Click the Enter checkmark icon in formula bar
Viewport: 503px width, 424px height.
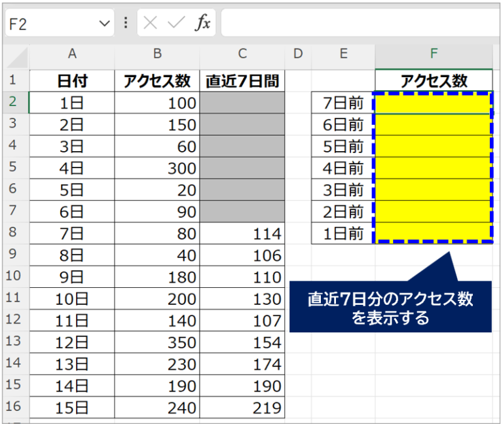pyautogui.click(x=176, y=24)
